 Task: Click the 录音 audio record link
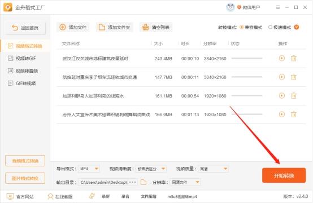pos(125,197)
